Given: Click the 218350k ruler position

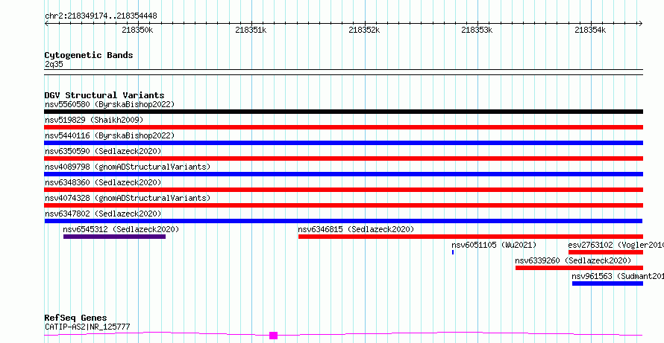Looking at the screenshot, I should point(137,30).
